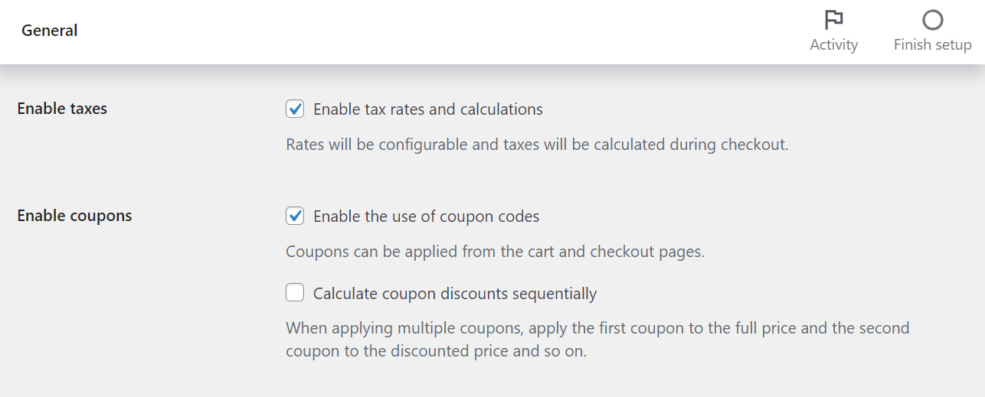
Task: Click the 'Enable tax rates and calculations' label
Action: (x=428, y=109)
